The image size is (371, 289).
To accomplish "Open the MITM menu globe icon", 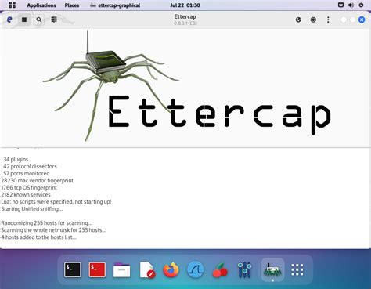I will click(x=298, y=20).
